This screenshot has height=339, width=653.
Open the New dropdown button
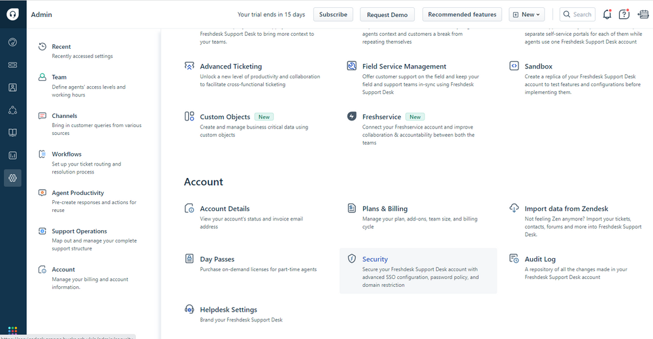tap(526, 14)
